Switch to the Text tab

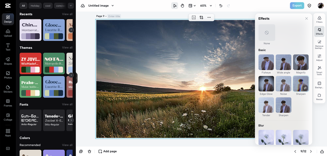pyautogui.click(x=8, y=47)
